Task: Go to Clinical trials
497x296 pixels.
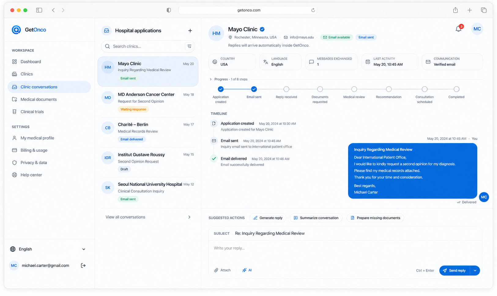Action: (x=49, y=112)
